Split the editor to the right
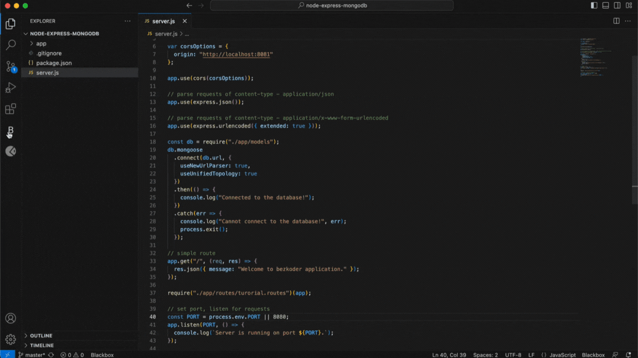The height and width of the screenshot is (358, 638). coord(616,21)
